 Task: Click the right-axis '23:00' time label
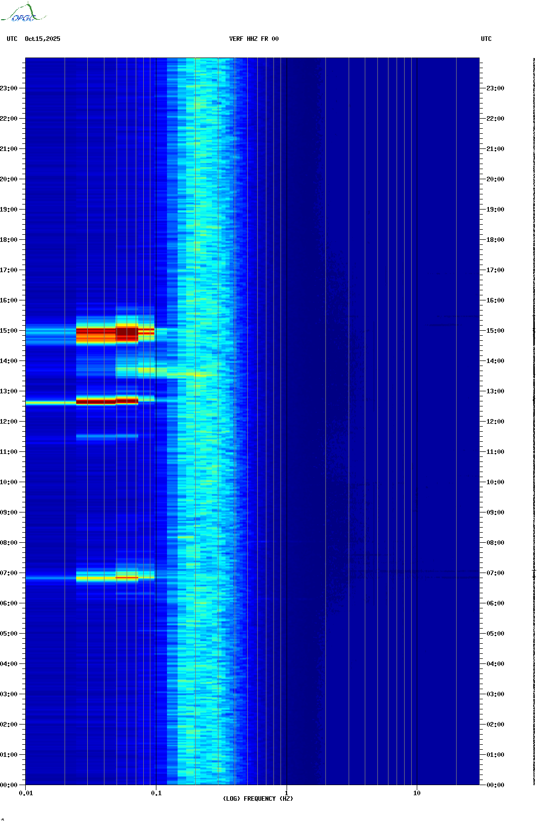495,88
